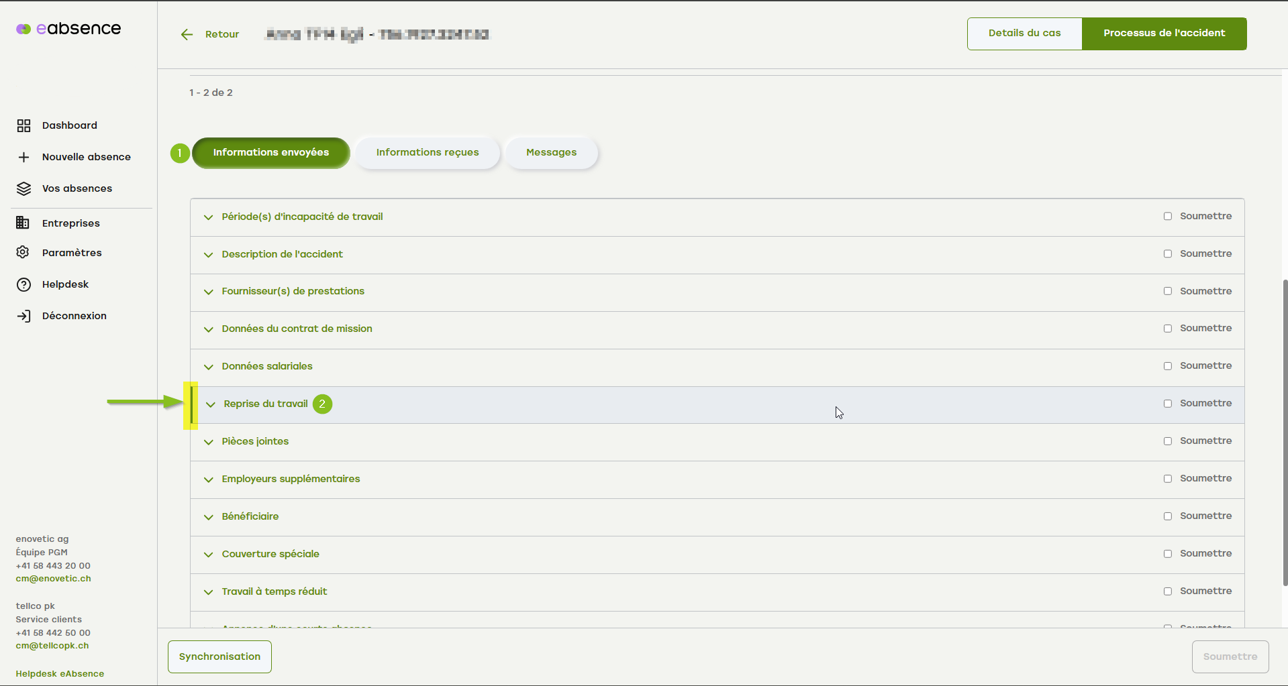This screenshot has width=1288, height=686.
Task: Open the cm@enovetic.ch email link
Action: (x=53, y=579)
